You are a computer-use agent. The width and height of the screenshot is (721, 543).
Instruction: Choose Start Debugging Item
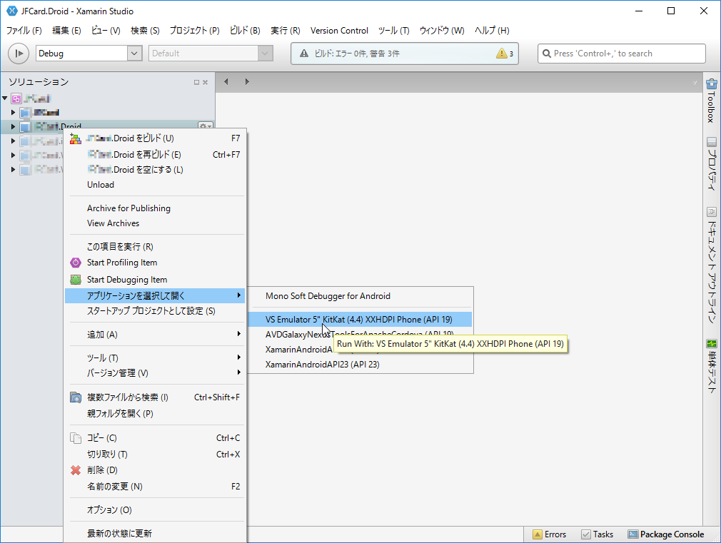tap(155, 280)
